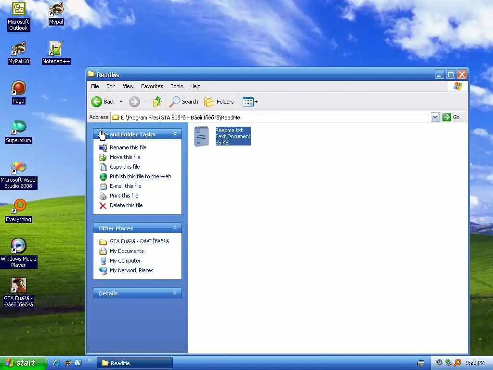Click Move this file

(x=125, y=157)
